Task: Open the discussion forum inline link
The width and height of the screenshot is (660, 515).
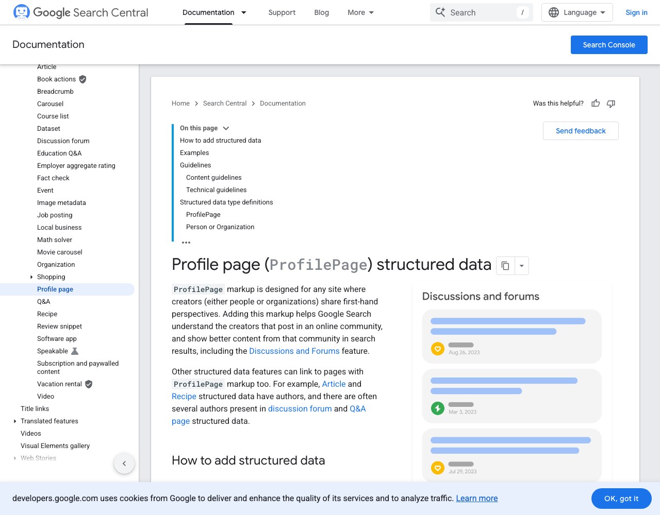Action: 300,409
